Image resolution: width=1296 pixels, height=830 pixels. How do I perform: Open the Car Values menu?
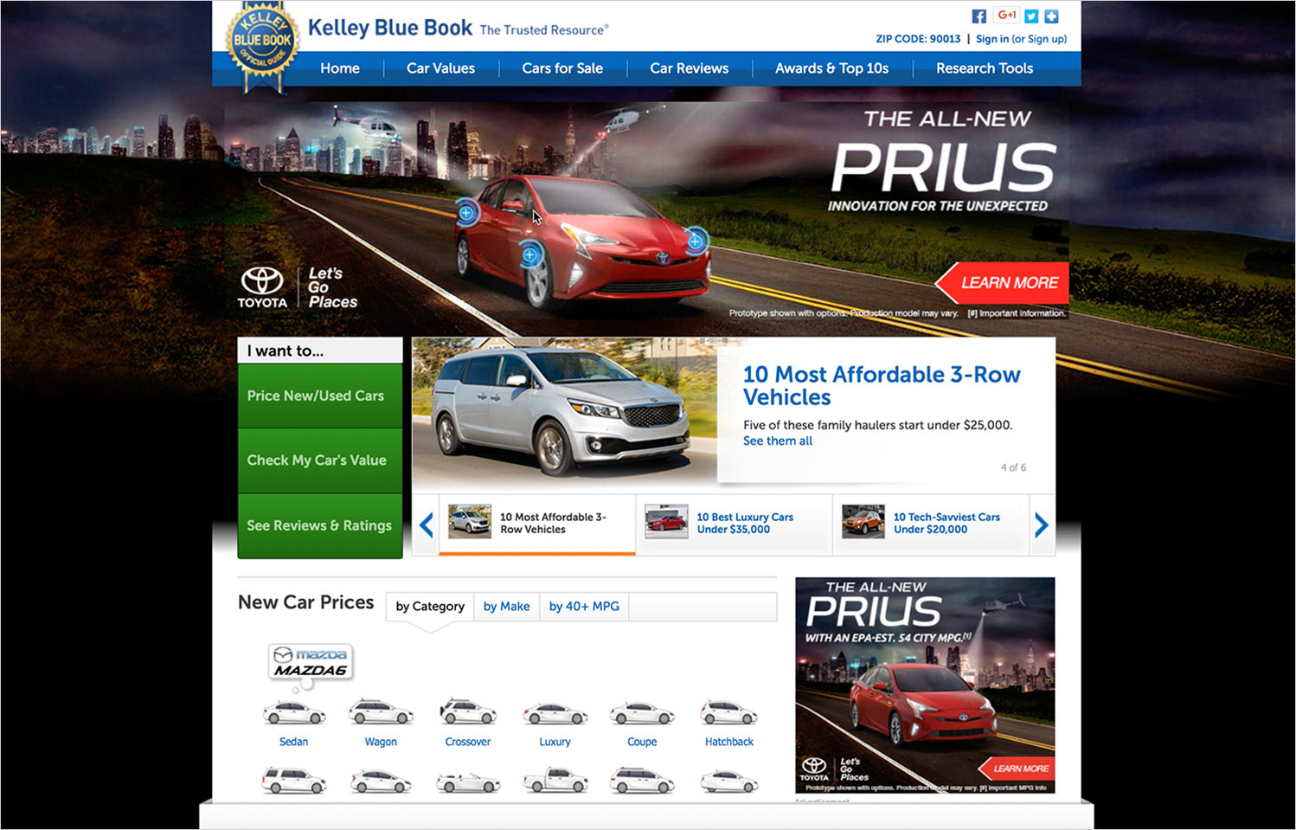click(x=440, y=68)
